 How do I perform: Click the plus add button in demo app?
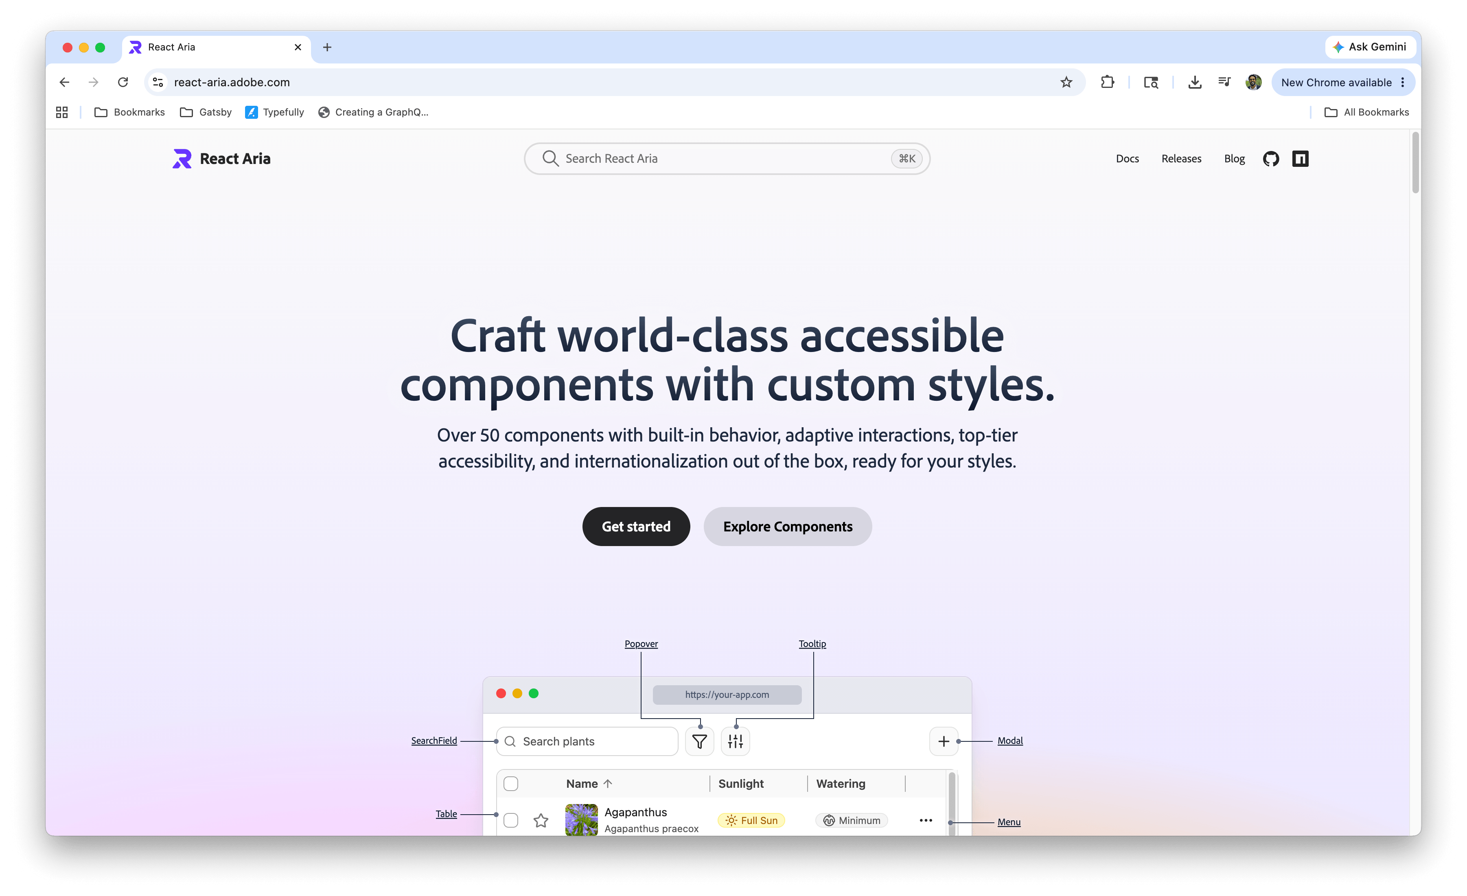[x=944, y=741]
